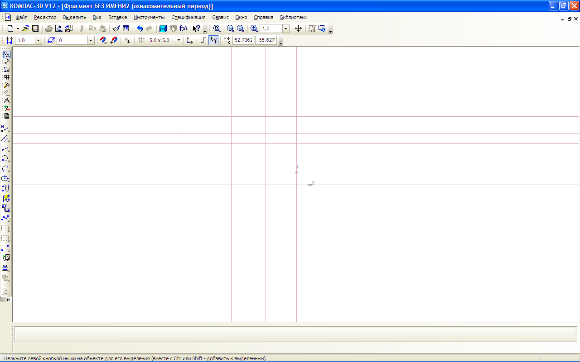Select the rectangle tool
Image resolution: width=580 pixels, height=362 pixels.
(x=5, y=248)
